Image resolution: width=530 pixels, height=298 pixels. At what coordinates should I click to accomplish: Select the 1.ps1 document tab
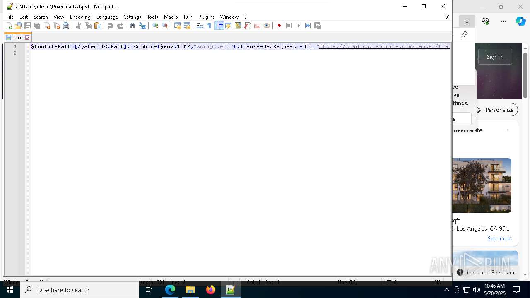click(x=18, y=38)
